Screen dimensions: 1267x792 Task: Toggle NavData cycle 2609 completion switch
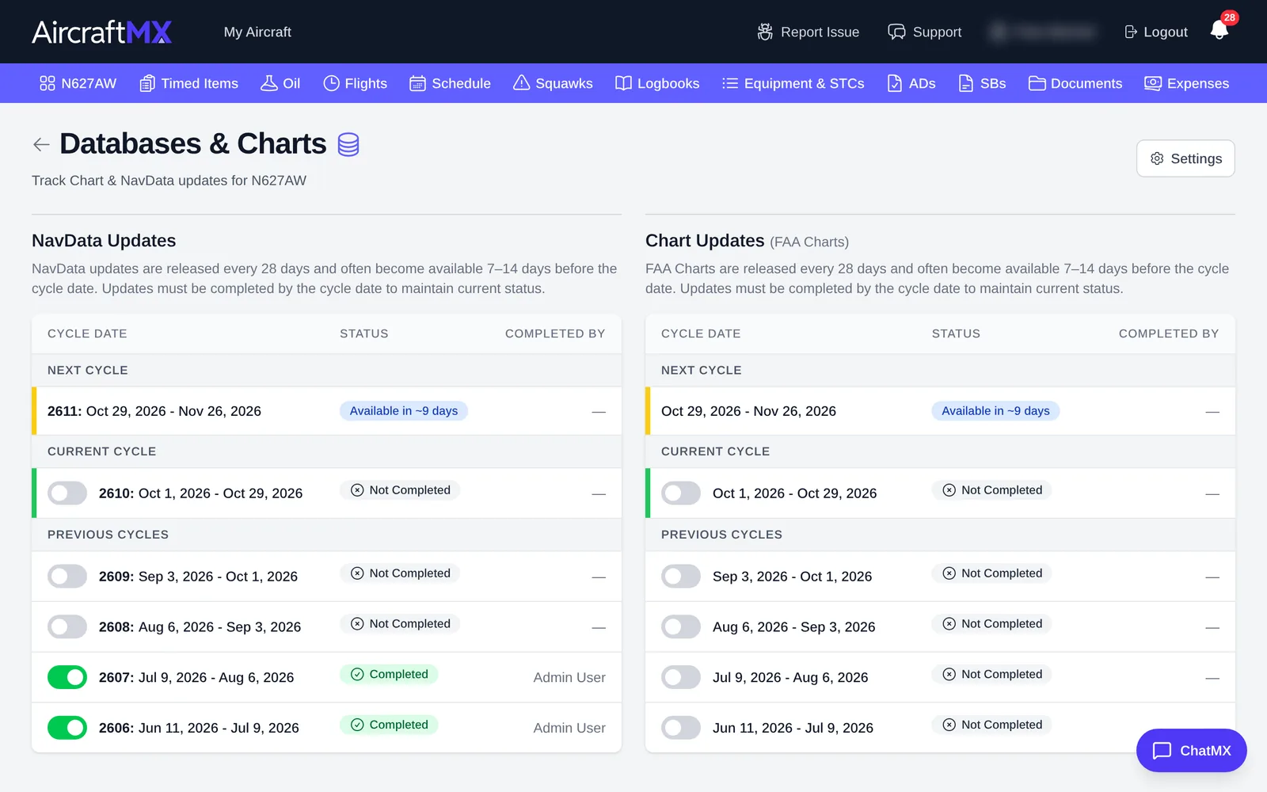pos(67,577)
